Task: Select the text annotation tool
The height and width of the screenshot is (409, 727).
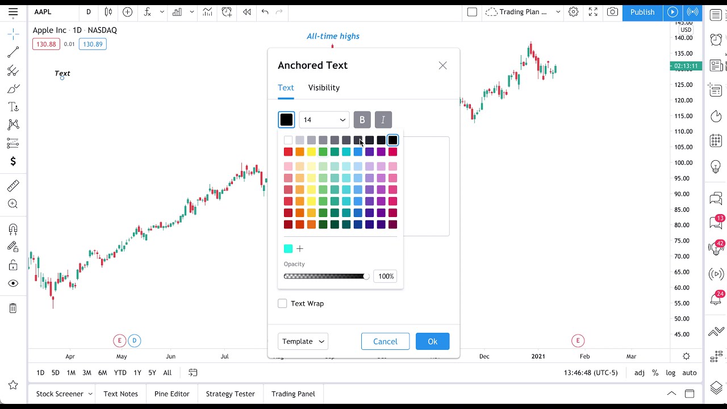Action: (x=13, y=107)
